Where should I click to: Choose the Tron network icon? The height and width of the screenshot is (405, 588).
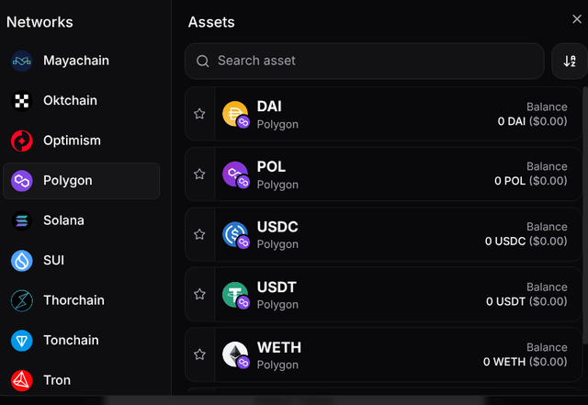pos(22,379)
